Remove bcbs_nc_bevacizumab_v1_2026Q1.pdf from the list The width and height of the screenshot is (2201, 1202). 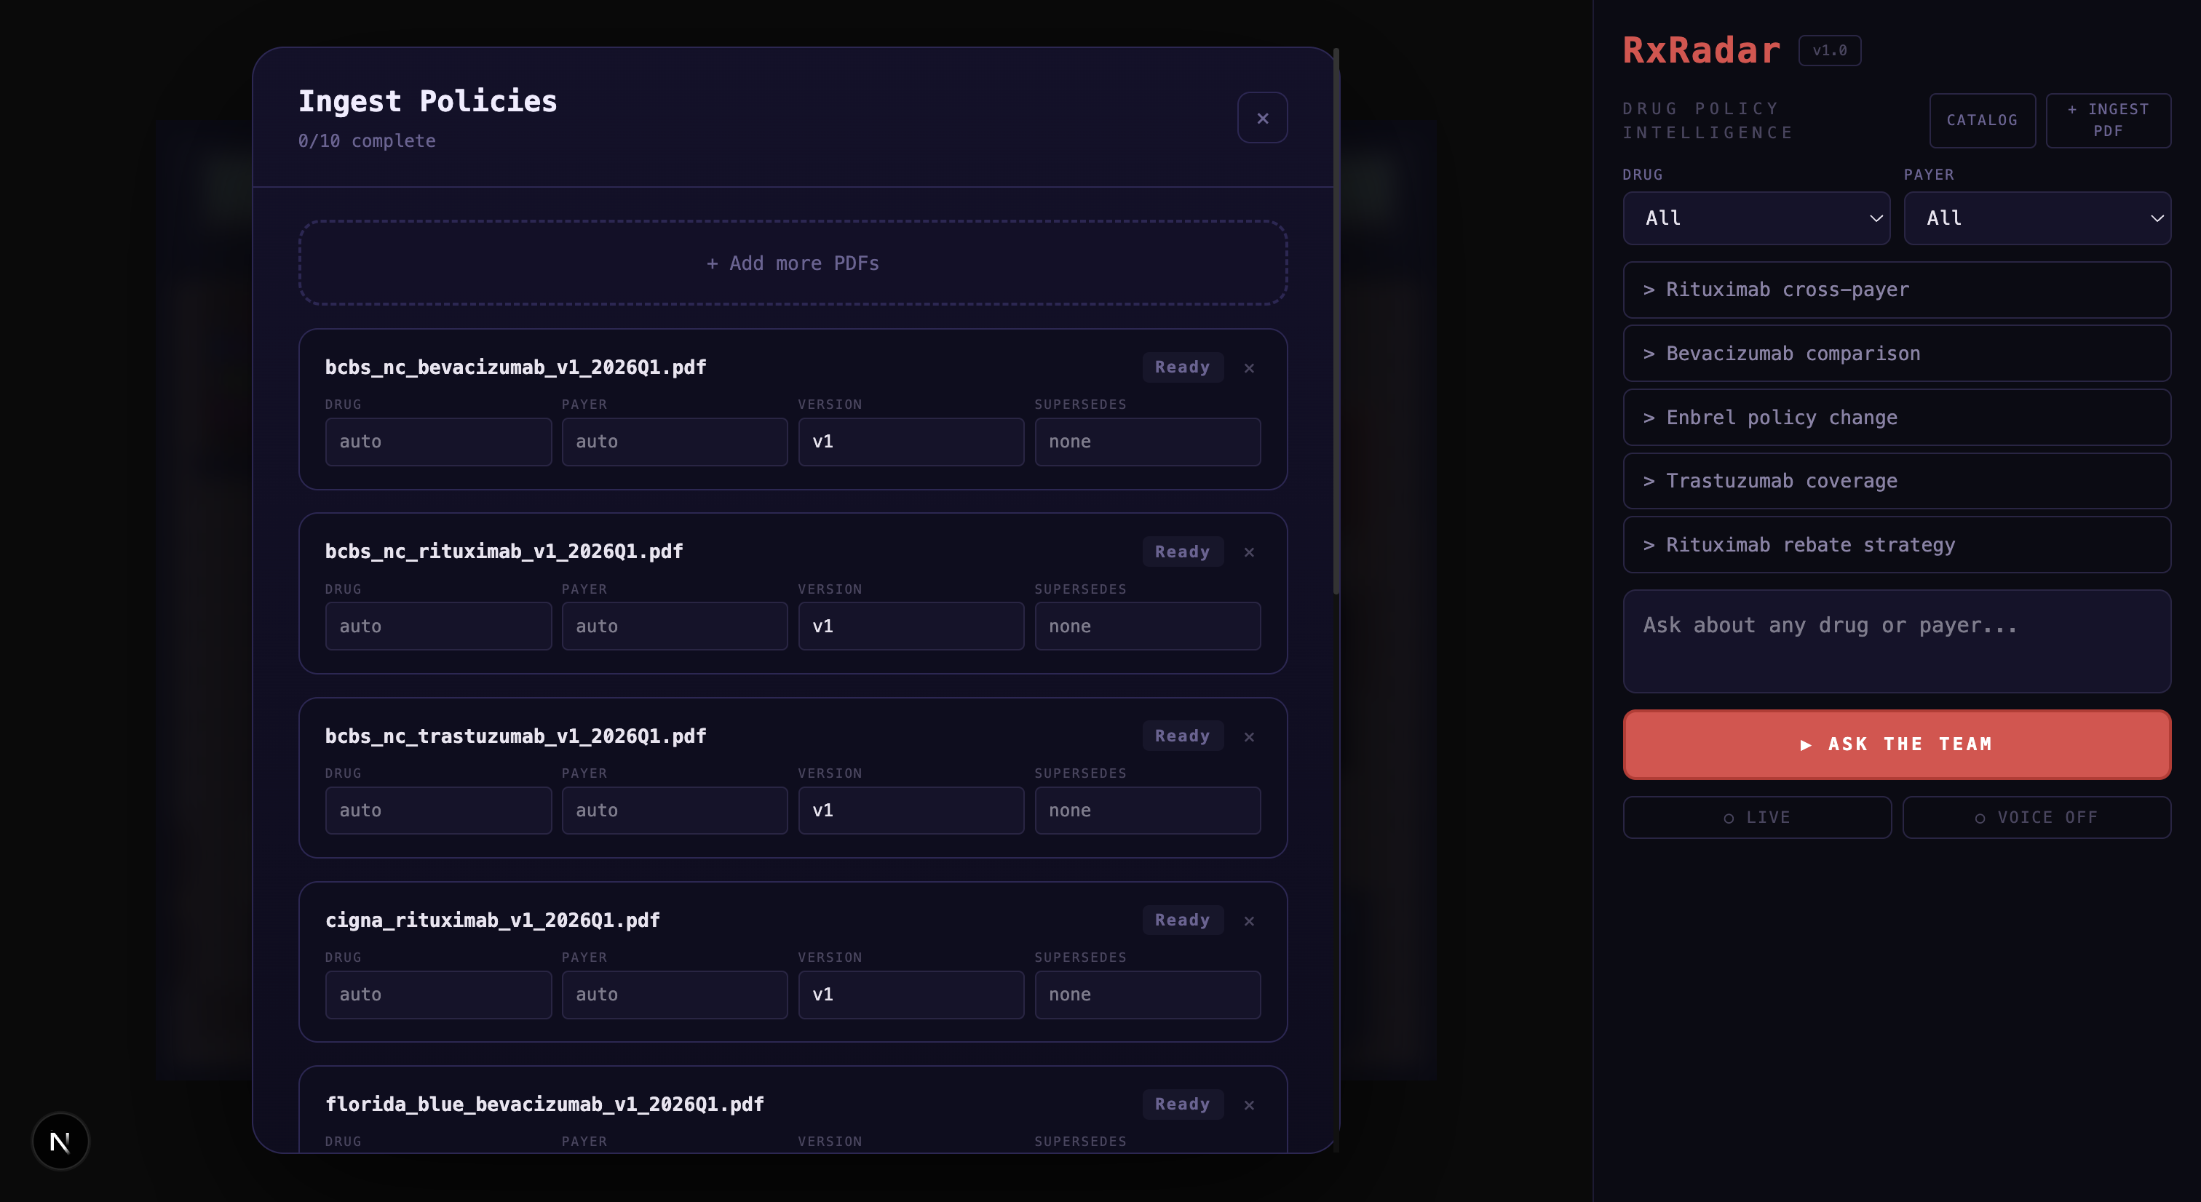coord(1248,367)
